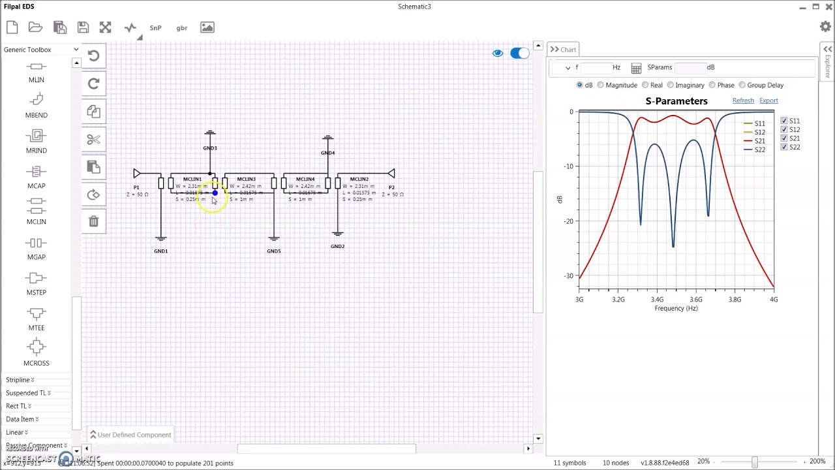
Task: Select the MCLIN component
Action: coord(37,211)
